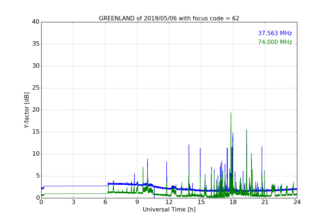Select the blue 37.563 MHz legend label
330x220 pixels.
coord(275,33)
